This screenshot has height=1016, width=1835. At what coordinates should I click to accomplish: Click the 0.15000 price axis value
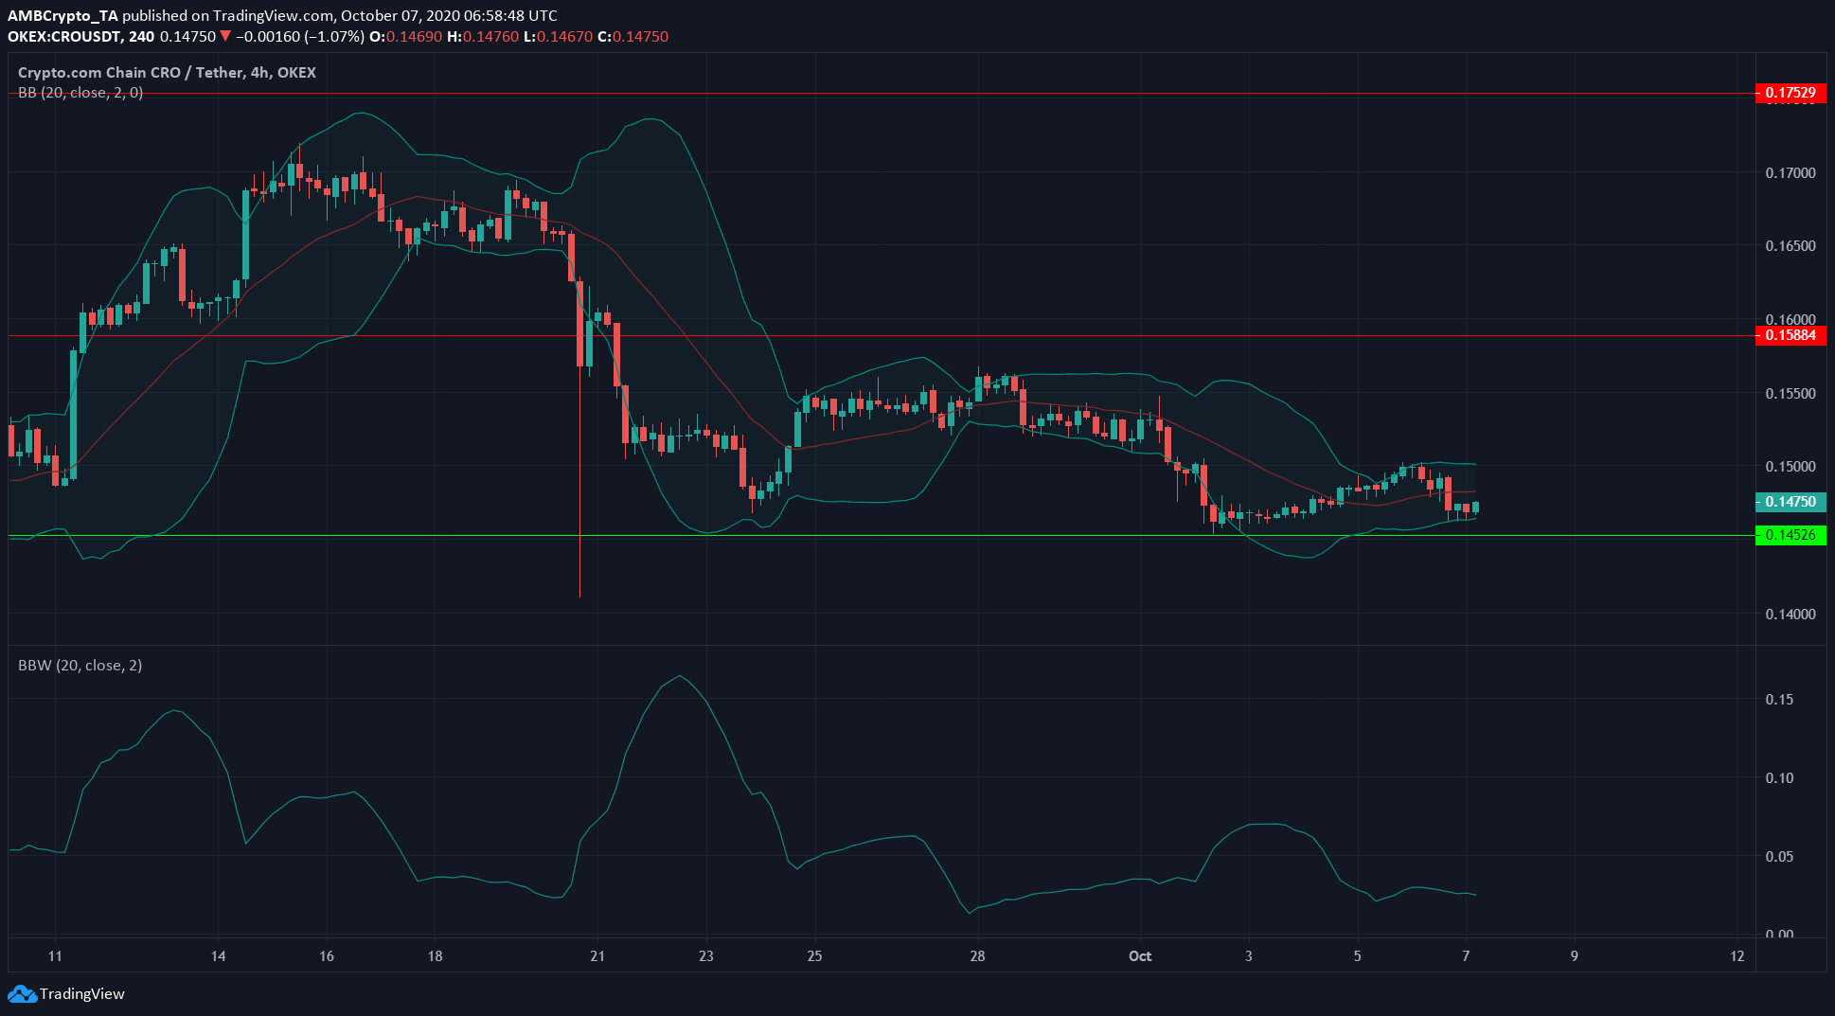click(1790, 467)
